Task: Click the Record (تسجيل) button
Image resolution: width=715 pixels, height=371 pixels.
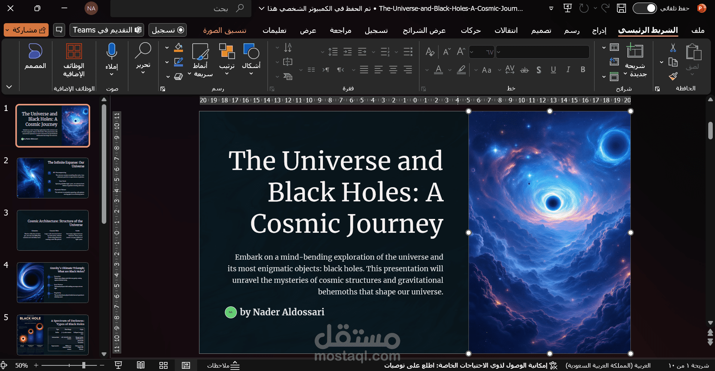Action: [168, 30]
